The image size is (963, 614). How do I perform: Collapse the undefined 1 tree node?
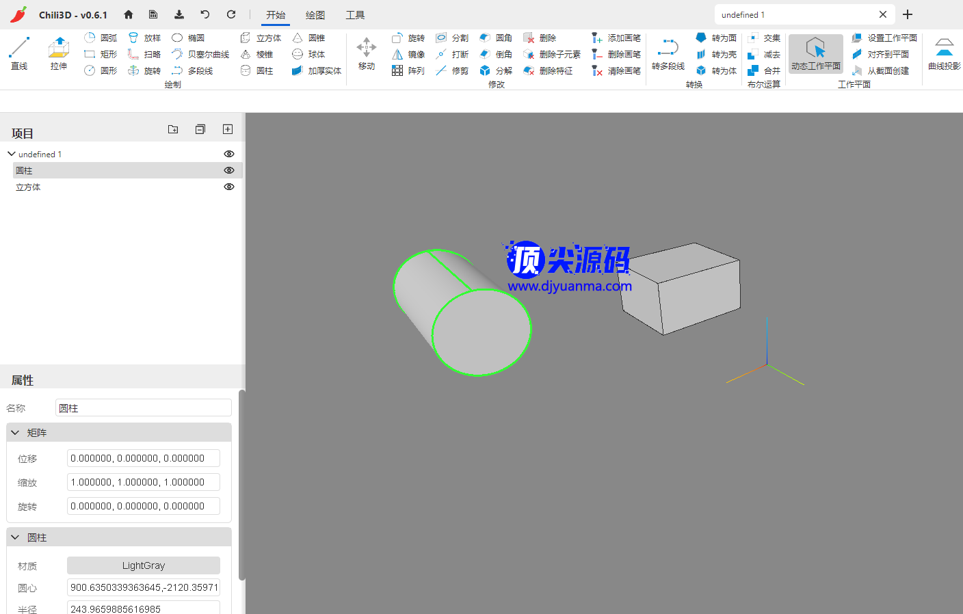pyautogui.click(x=12, y=154)
